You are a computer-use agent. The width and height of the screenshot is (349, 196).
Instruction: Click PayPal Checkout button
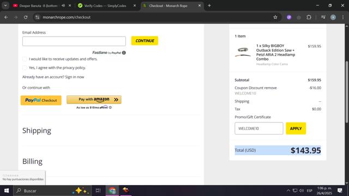pyautogui.click(x=41, y=100)
